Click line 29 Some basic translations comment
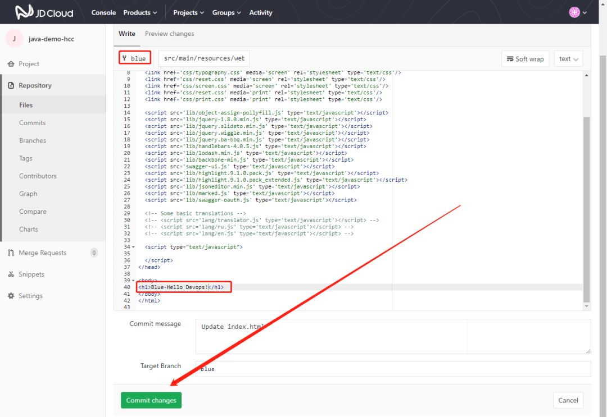Image resolution: width=607 pixels, height=417 pixels. [x=196, y=213]
